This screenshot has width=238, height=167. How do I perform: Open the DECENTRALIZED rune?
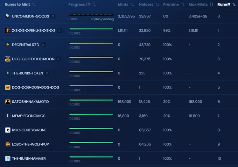[x=26, y=45]
